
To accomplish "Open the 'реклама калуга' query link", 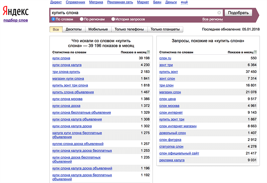I will (x=172, y=160).
